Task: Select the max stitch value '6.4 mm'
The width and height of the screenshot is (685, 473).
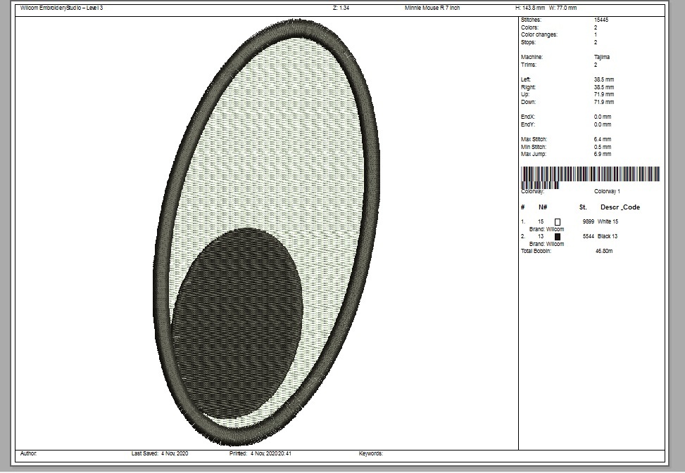Action: click(x=603, y=139)
